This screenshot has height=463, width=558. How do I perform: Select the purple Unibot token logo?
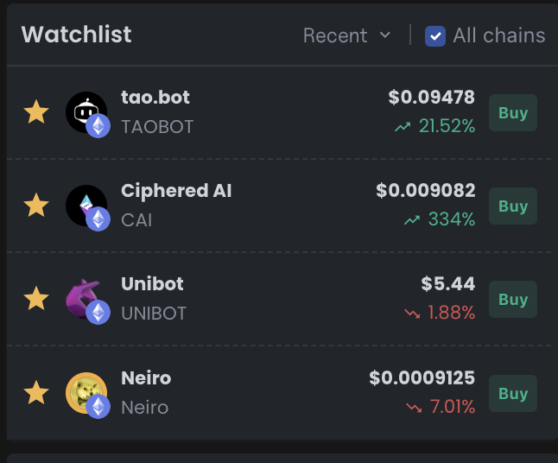pyautogui.click(x=86, y=298)
